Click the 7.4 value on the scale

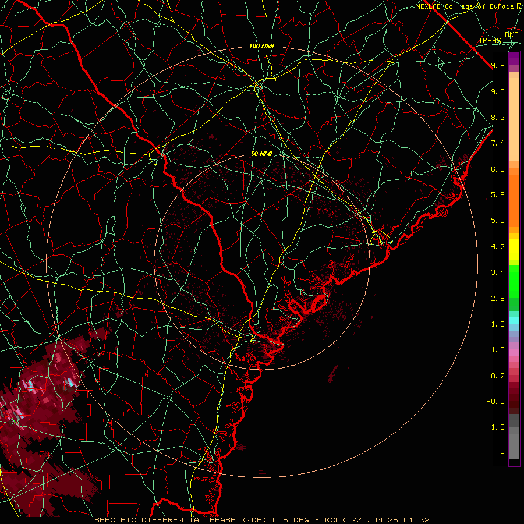point(498,143)
